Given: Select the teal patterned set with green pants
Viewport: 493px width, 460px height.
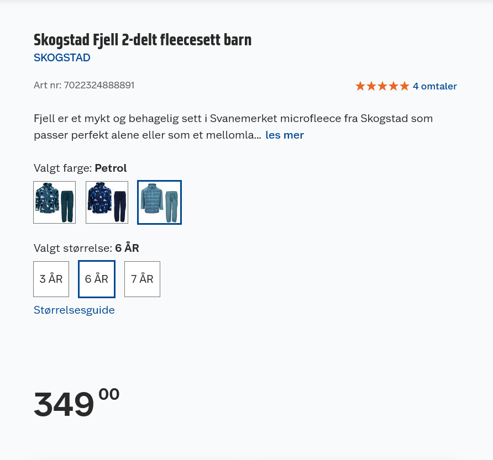Looking at the screenshot, I should (x=54, y=202).
